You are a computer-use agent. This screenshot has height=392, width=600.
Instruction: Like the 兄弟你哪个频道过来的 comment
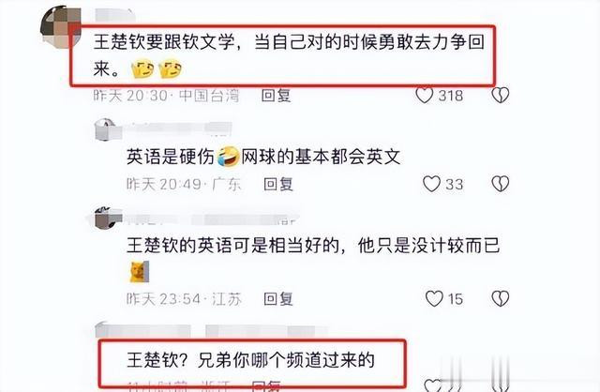coord(433,384)
